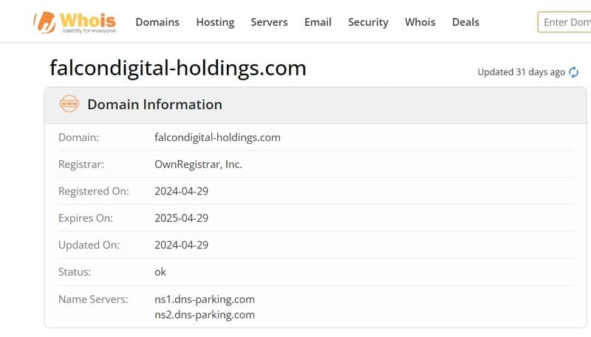Viewport: 591px width, 337px height.
Task: Select name server ns1.dns-parking.com
Action: (205, 299)
